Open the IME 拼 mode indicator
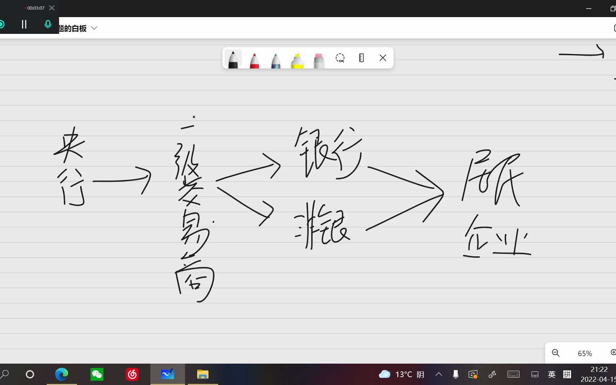The image size is (616, 385). click(x=567, y=374)
